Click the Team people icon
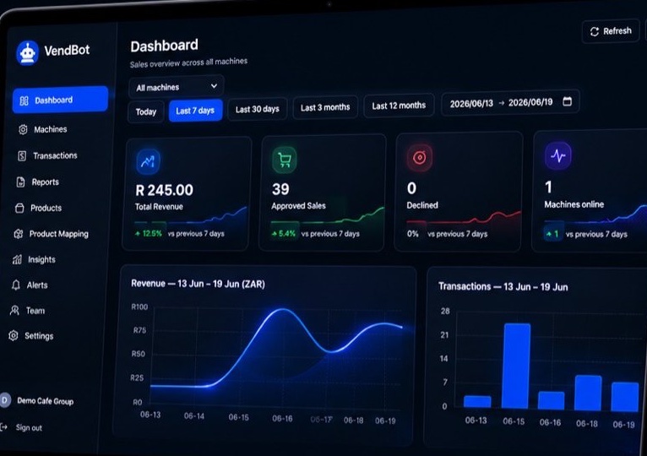The height and width of the screenshot is (456, 647). 14,310
